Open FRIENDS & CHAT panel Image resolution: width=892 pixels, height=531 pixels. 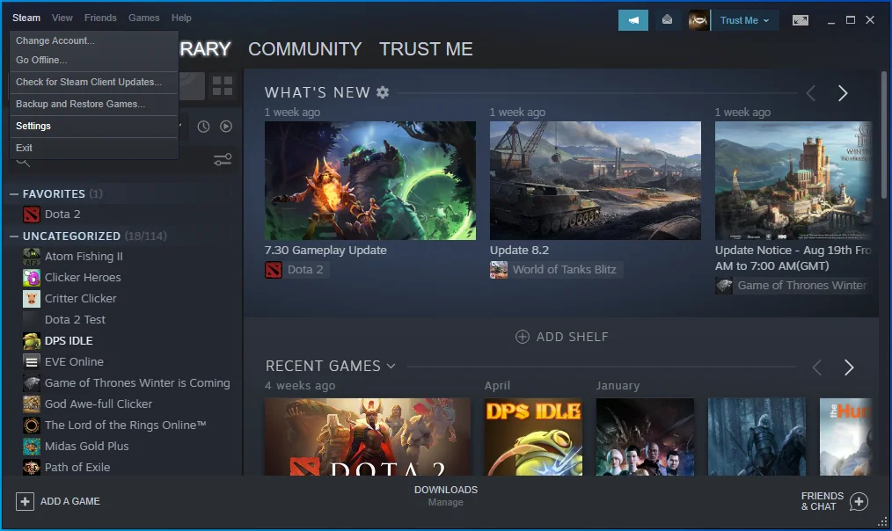834,501
